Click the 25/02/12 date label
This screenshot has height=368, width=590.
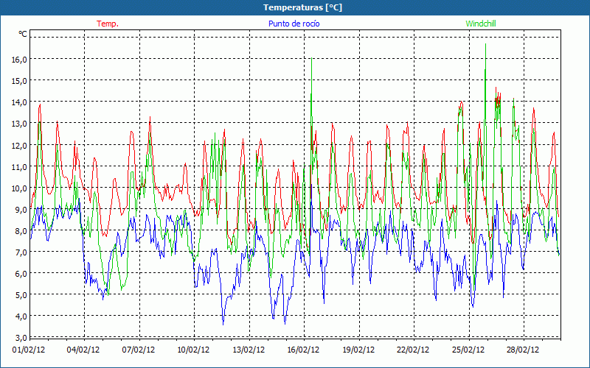click(468, 350)
